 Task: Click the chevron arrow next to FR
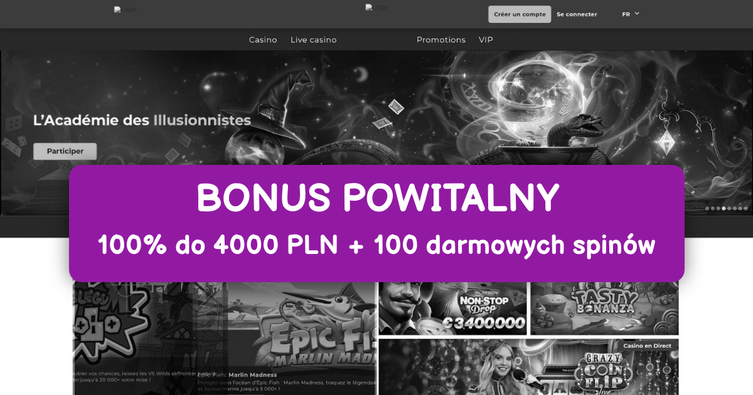tap(637, 13)
